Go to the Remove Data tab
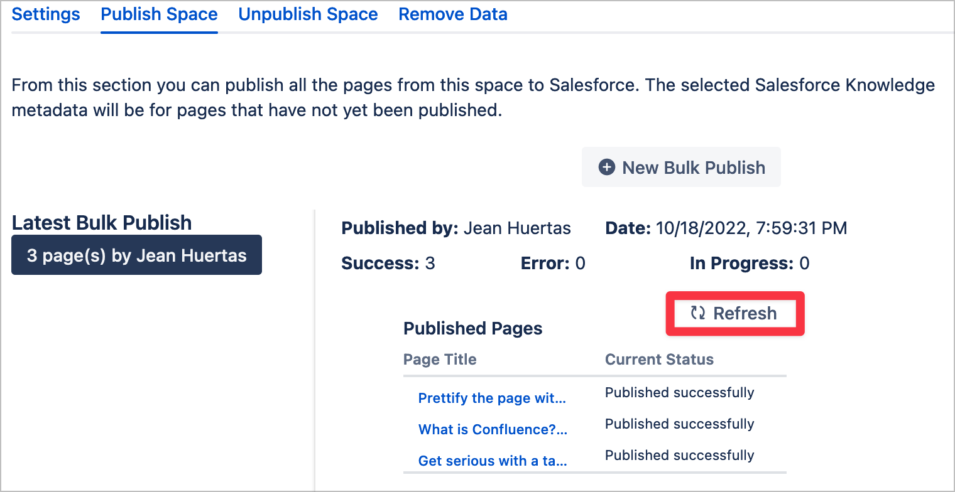This screenshot has width=955, height=492. coord(453,14)
